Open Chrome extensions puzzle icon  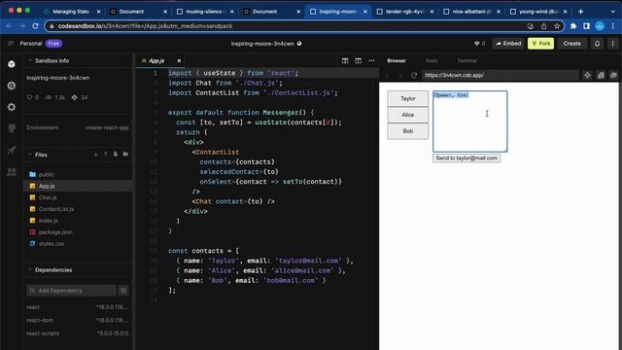[573, 26]
